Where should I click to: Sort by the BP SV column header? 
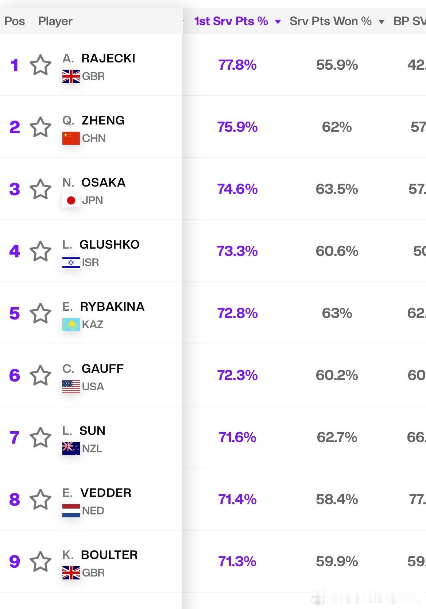tap(409, 21)
